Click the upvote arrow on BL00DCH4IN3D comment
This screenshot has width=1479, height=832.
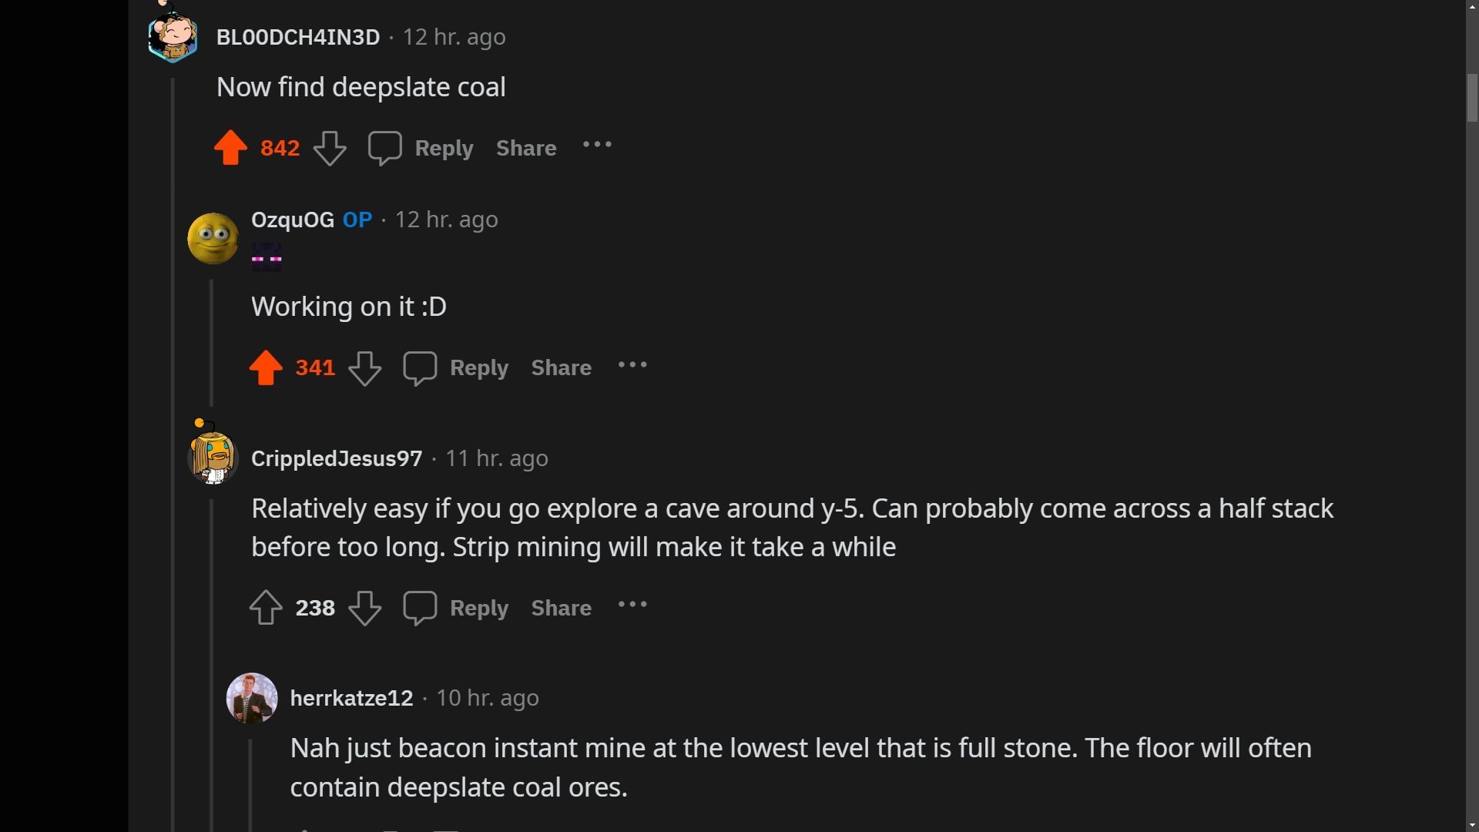point(230,147)
